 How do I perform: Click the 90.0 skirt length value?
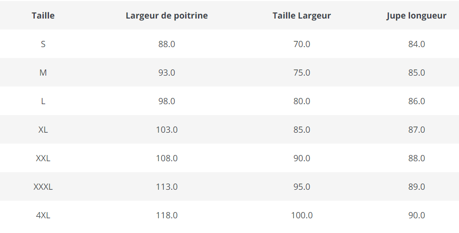(416, 215)
